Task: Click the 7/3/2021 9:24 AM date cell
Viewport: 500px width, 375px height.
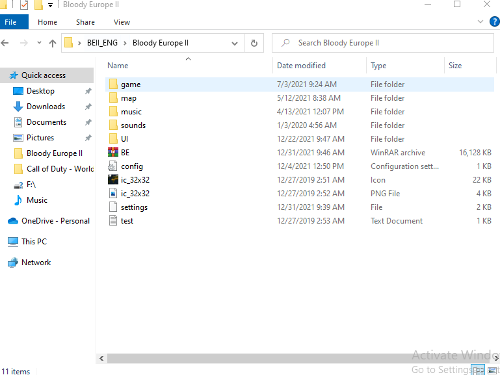Action: click(x=307, y=84)
